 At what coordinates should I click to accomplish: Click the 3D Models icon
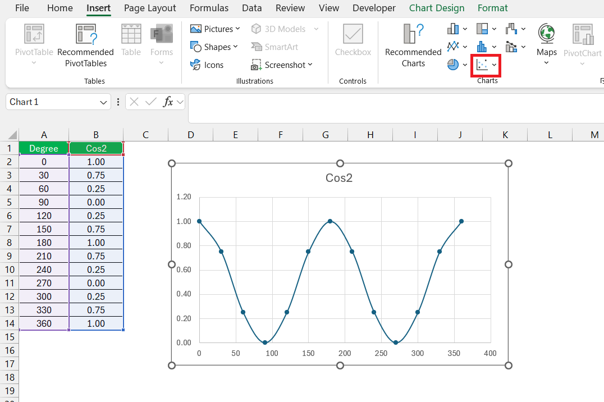click(x=256, y=29)
